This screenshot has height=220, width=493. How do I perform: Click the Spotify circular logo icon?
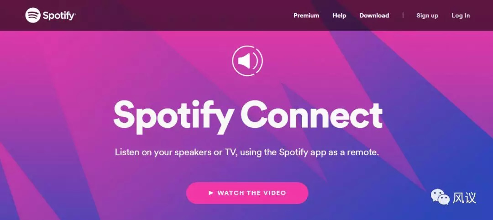pos(33,15)
